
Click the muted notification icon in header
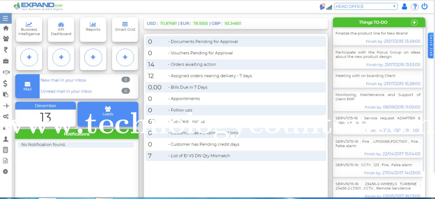[x=322, y=6]
